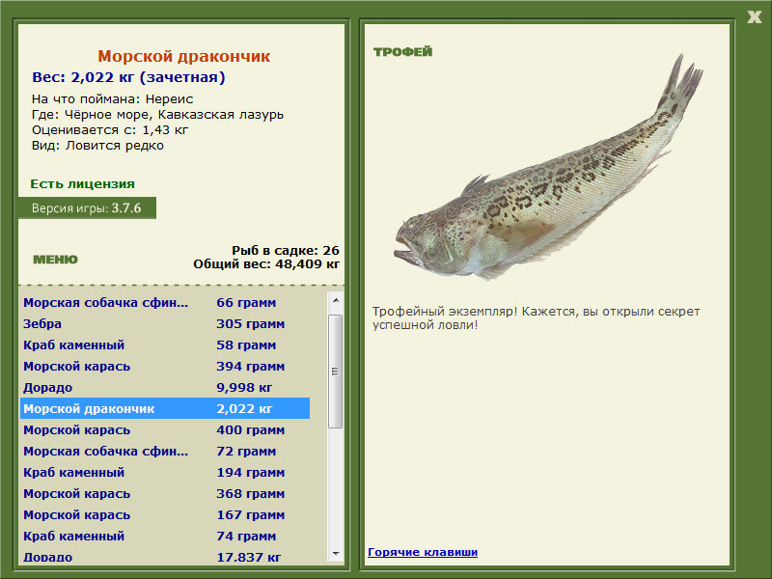Select the Морской карась 368 грамм row
This screenshot has width=772, height=579.
tap(165, 493)
